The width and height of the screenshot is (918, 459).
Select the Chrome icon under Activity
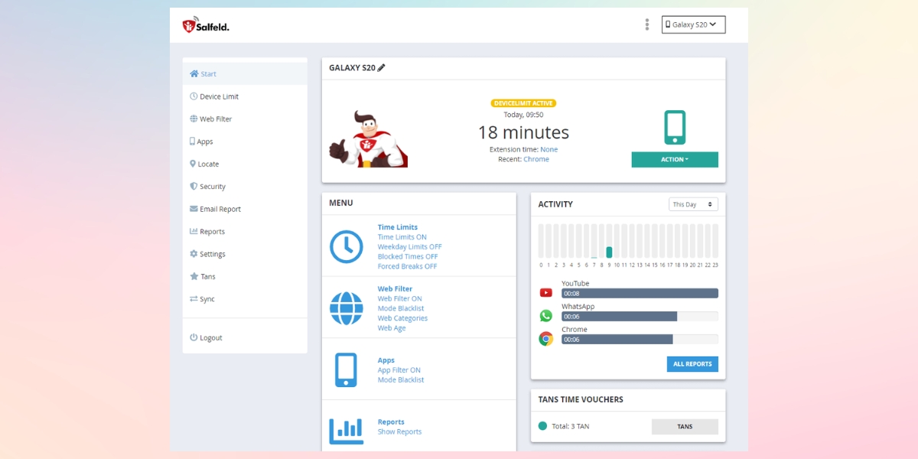click(x=545, y=338)
